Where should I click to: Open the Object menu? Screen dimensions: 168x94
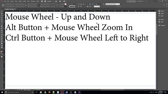point(20,1)
